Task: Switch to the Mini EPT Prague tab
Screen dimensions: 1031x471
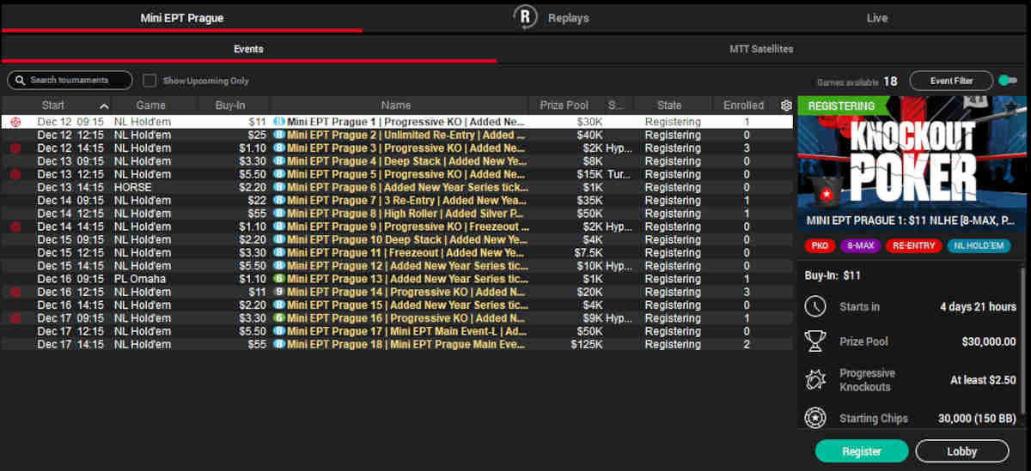Action: coord(181,17)
